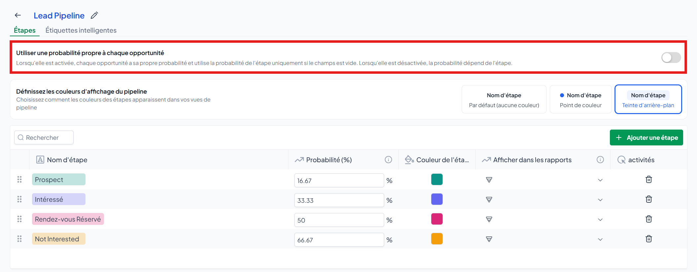The image size is (697, 272).
Task: Click the Rendez-vous Réservé stage name
Action: 68,219
